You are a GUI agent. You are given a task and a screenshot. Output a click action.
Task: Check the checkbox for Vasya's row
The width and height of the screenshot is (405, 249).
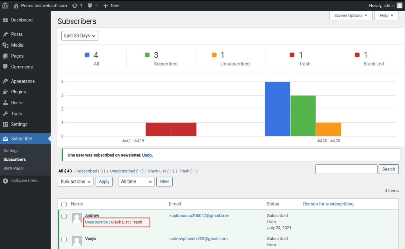point(64,239)
